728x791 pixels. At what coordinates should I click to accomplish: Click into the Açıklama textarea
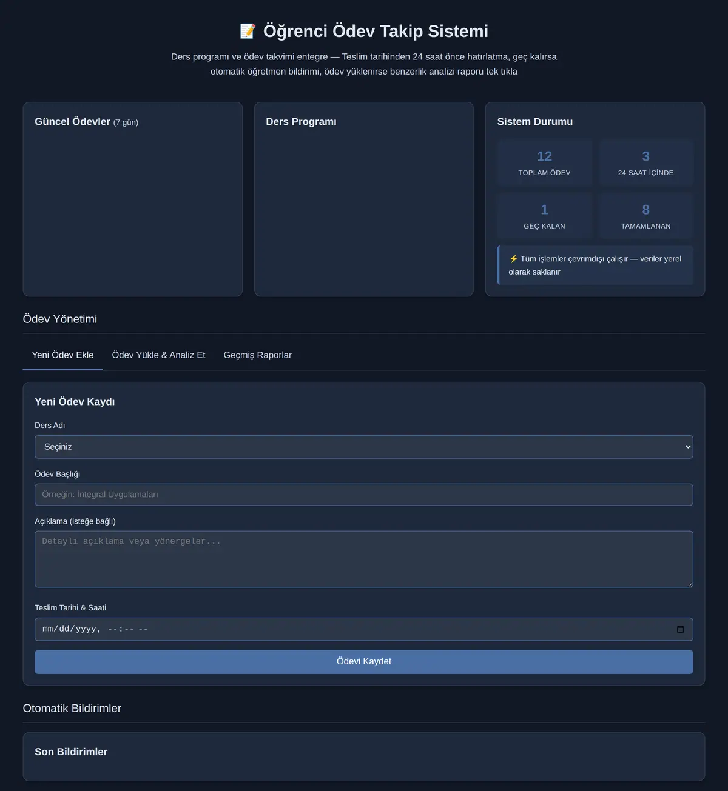pyautogui.click(x=364, y=559)
